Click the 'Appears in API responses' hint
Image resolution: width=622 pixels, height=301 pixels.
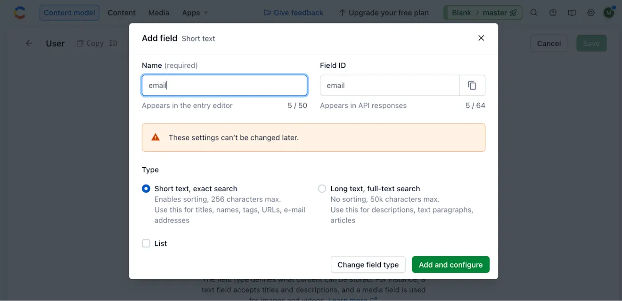363,106
